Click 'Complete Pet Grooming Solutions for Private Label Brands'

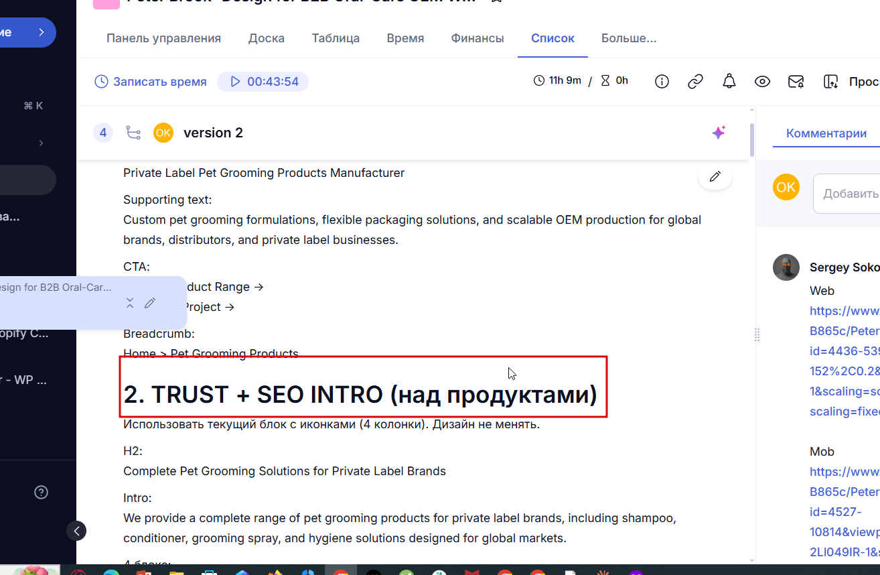click(x=285, y=471)
